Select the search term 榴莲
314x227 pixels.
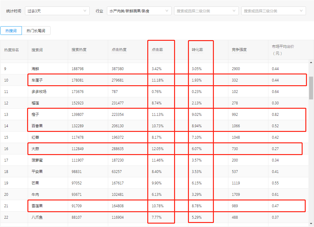click(x=35, y=103)
